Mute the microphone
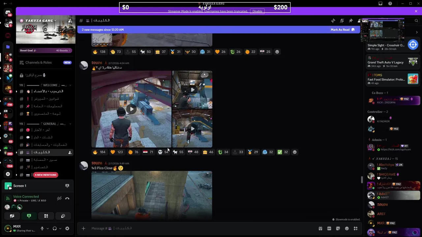The width and height of the screenshot is (422, 237). (x=42, y=228)
